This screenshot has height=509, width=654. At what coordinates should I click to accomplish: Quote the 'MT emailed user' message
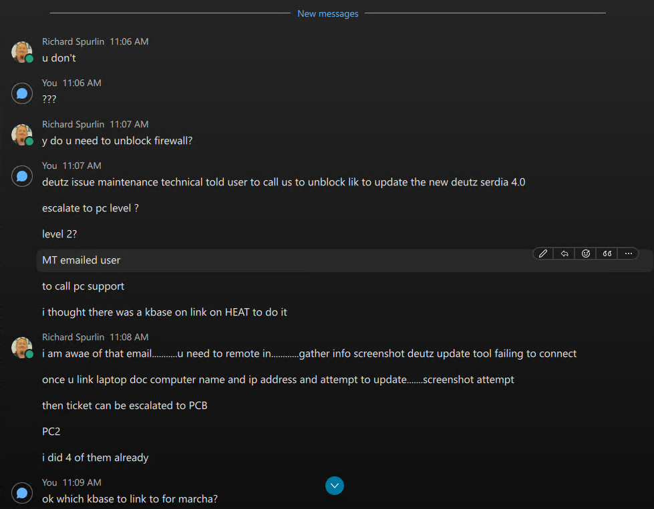607,253
